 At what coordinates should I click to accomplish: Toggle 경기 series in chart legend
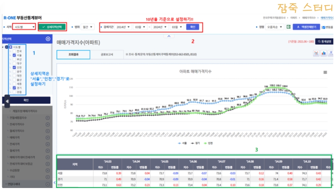click(195, 143)
